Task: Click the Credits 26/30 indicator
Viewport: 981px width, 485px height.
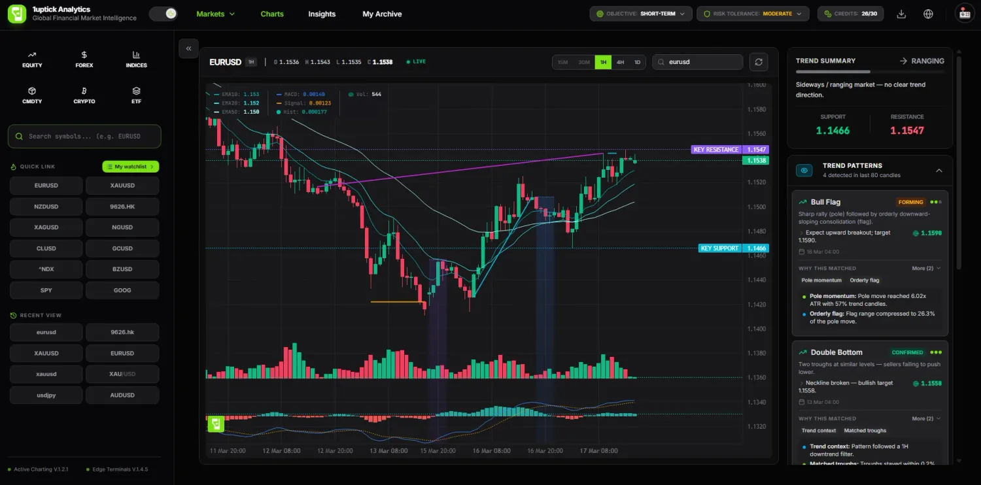Action: coord(851,14)
